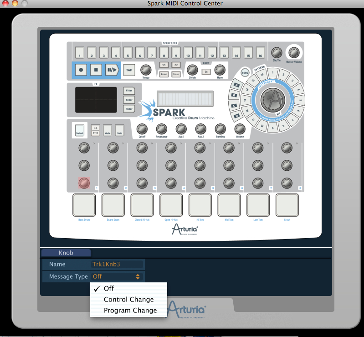
Task: Click pattern wheel button 16
Action: pos(262,75)
